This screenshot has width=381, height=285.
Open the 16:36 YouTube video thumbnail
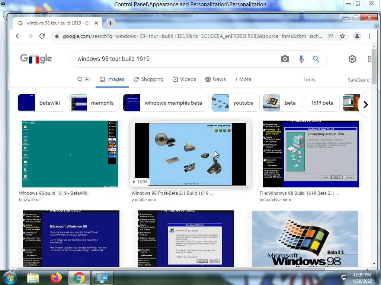point(190,154)
